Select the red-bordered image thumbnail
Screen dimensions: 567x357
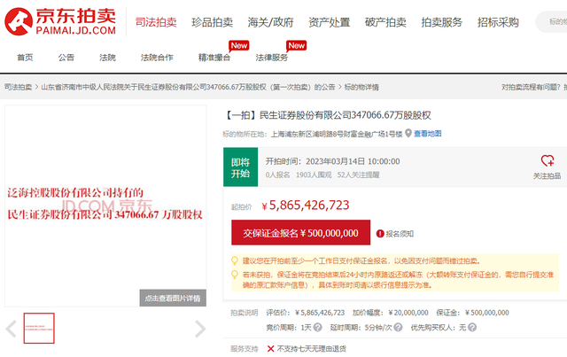39,328
